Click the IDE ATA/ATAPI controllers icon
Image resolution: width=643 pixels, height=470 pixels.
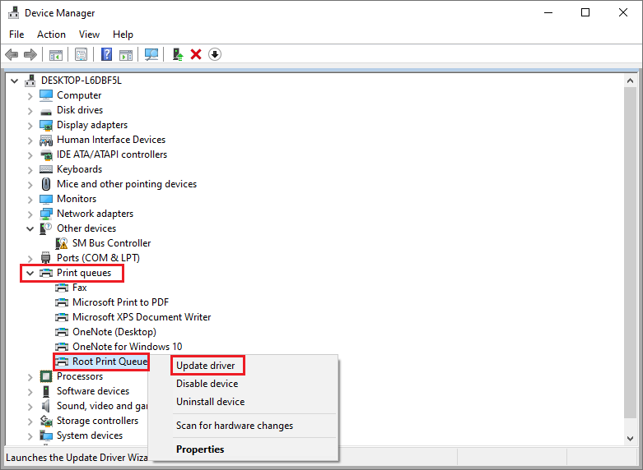[x=46, y=154]
